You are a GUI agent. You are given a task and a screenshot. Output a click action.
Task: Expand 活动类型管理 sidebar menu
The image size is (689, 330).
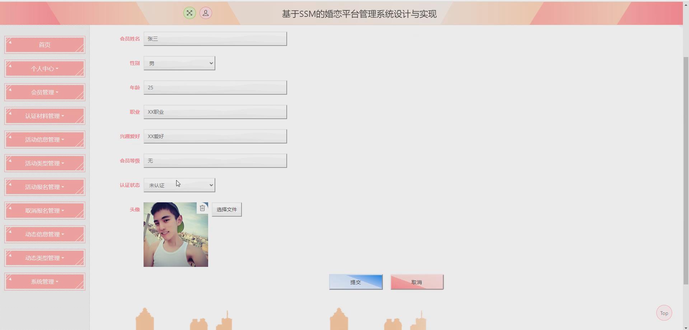[x=45, y=163]
